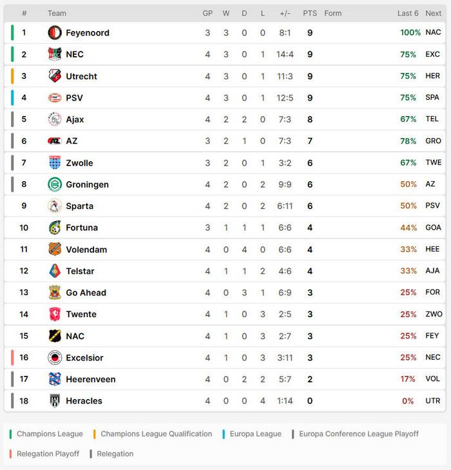Select Sparta's 50% last-six form value
The image size is (451, 470).
coord(408,206)
